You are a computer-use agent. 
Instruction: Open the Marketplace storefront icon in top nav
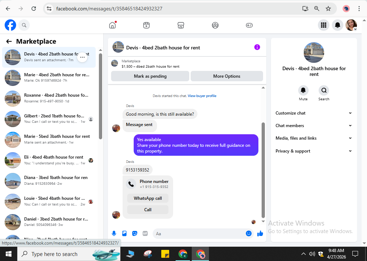pyautogui.click(x=181, y=25)
